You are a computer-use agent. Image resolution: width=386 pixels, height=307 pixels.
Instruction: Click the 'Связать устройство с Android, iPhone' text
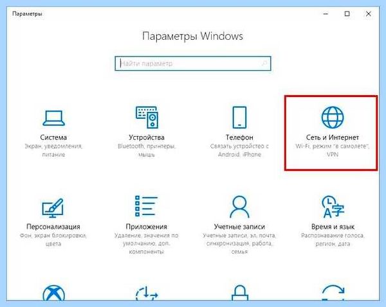coord(239,150)
